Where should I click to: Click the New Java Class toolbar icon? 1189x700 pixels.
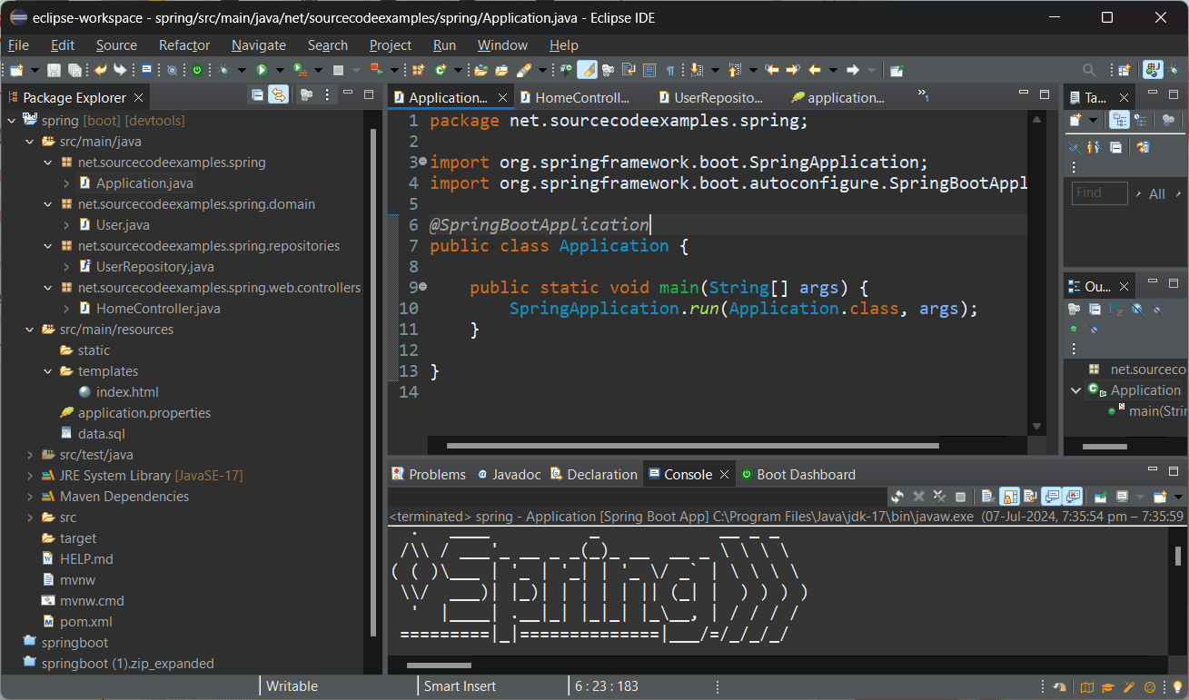click(441, 70)
